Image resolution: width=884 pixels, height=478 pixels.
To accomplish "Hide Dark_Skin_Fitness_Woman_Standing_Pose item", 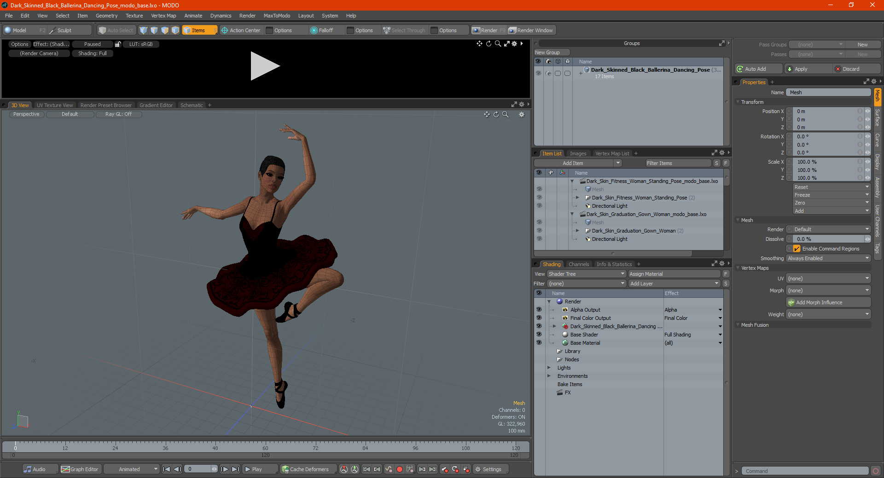I will point(539,198).
